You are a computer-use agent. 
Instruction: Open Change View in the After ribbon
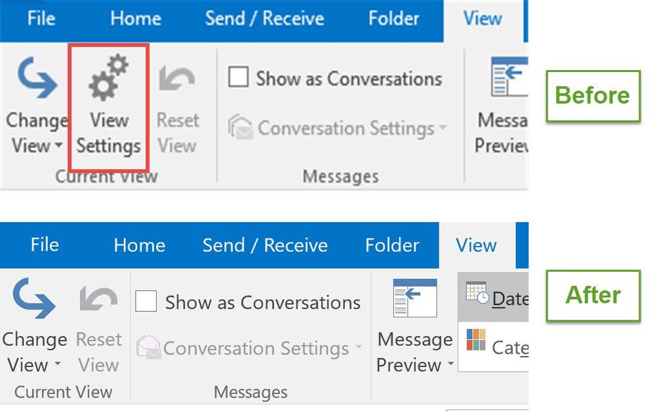tap(34, 326)
